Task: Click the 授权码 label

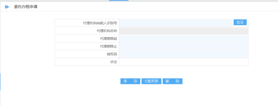Action: (x=112, y=54)
